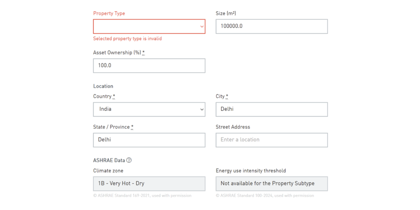
Task: Click the State / Province input box
Action: (x=149, y=140)
